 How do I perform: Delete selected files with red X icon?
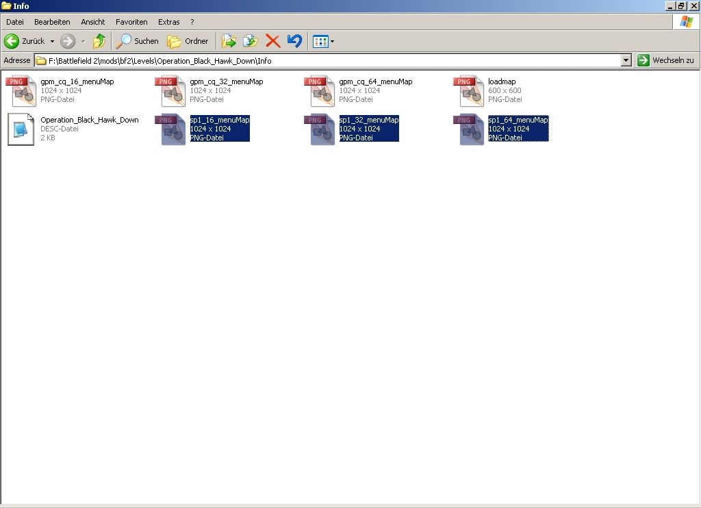click(272, 41)
